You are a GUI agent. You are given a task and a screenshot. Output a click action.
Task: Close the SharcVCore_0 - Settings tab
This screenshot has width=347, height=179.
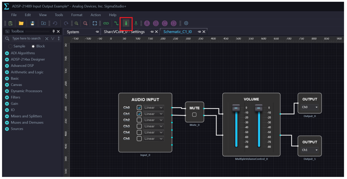(x=156, y=32)
